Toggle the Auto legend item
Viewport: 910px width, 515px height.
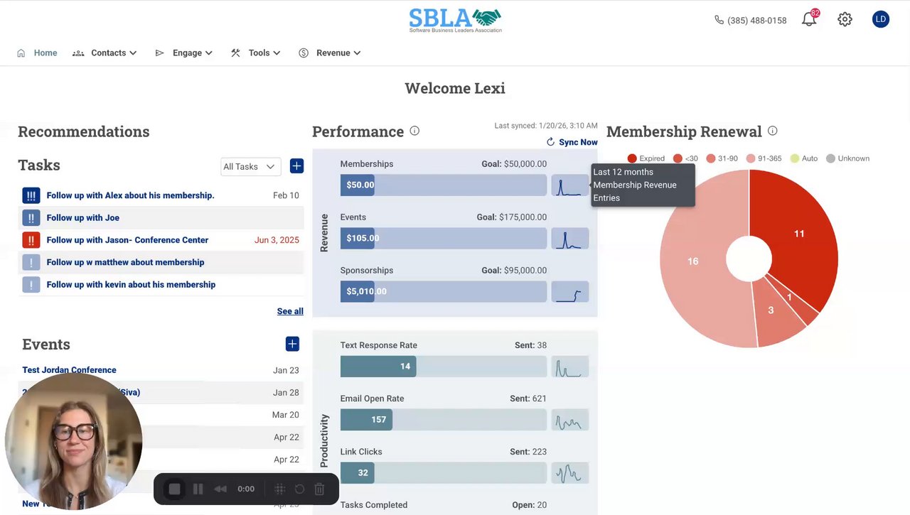804,158
